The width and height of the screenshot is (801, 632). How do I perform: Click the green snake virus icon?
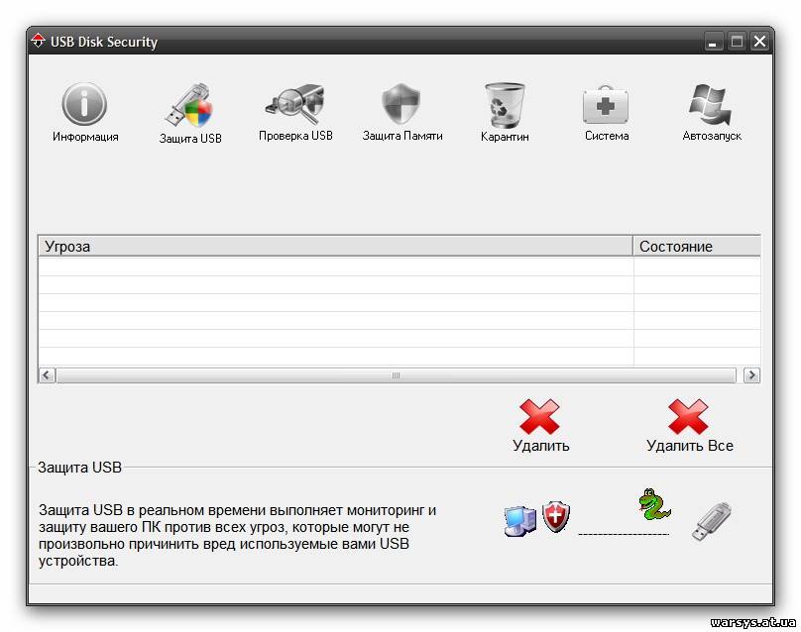click(654, 504)
